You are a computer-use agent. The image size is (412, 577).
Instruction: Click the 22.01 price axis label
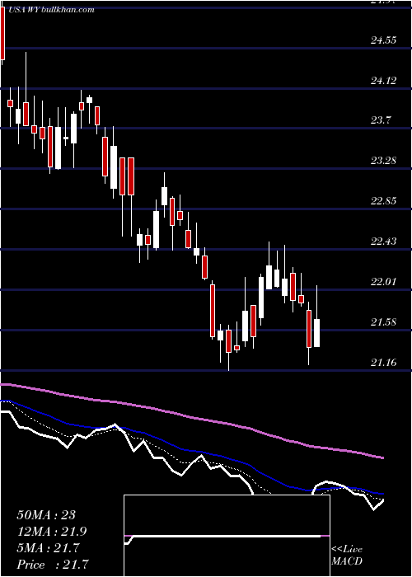(x=383, y=282)
